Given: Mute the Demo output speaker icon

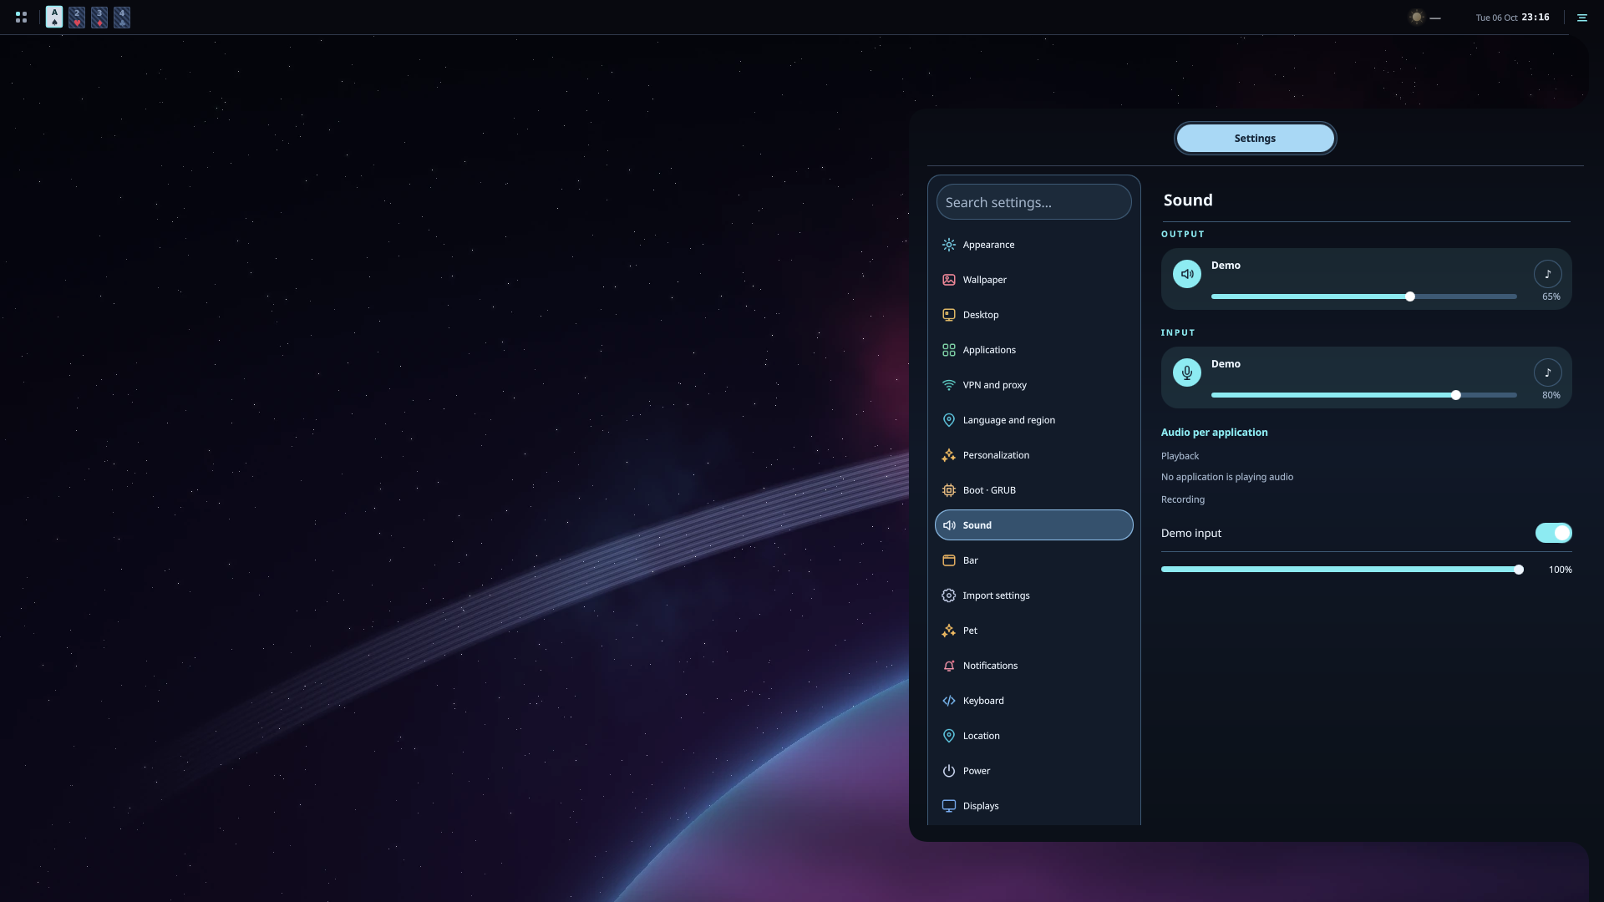Looking at the screenshot, I should click(x=1186, y=274).
